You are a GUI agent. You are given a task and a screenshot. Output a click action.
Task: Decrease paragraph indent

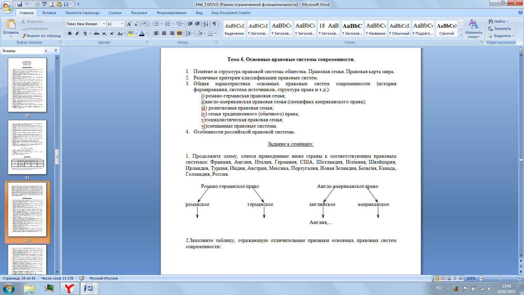point(190,24)
